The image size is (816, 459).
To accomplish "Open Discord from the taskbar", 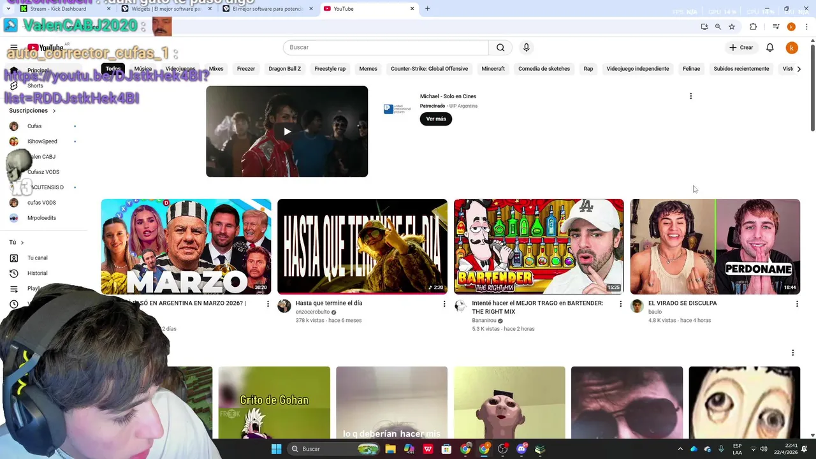I will pyautogui.click(x=521, y=449).
